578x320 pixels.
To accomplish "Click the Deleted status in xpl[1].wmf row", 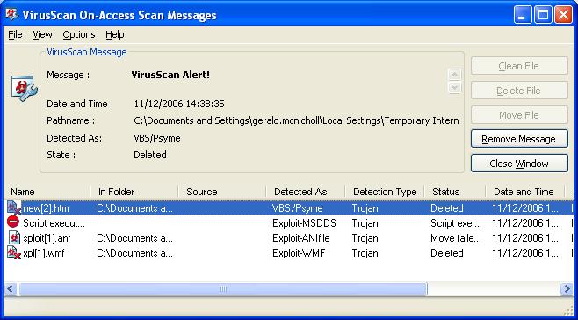I will tap(447, 253).
